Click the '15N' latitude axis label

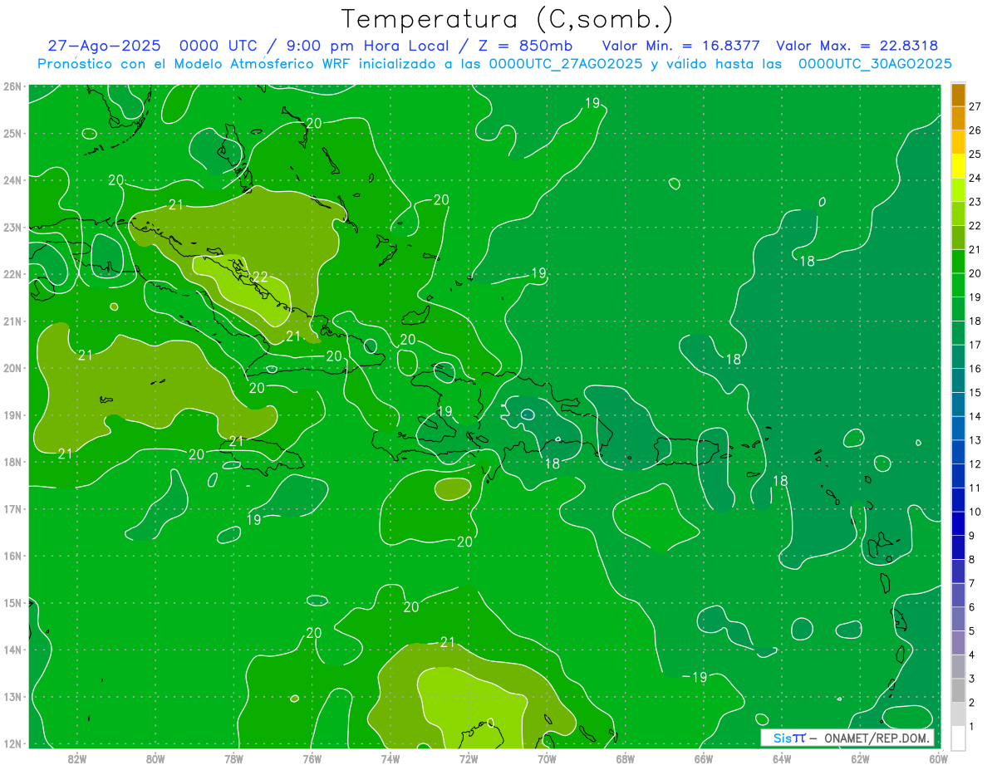point(12,602)
